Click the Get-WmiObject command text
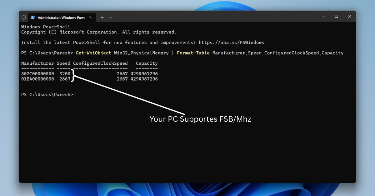The image size is (375, 196). [x=93, y=53]
